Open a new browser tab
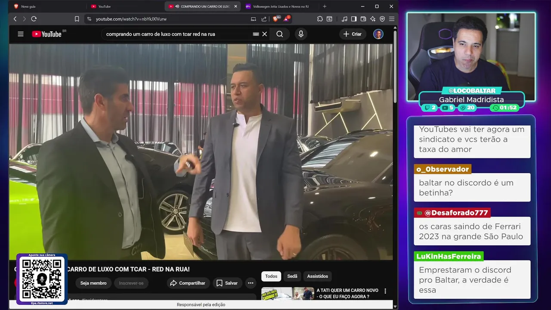This screenshot has height=310, width=551. coord(325,6)
